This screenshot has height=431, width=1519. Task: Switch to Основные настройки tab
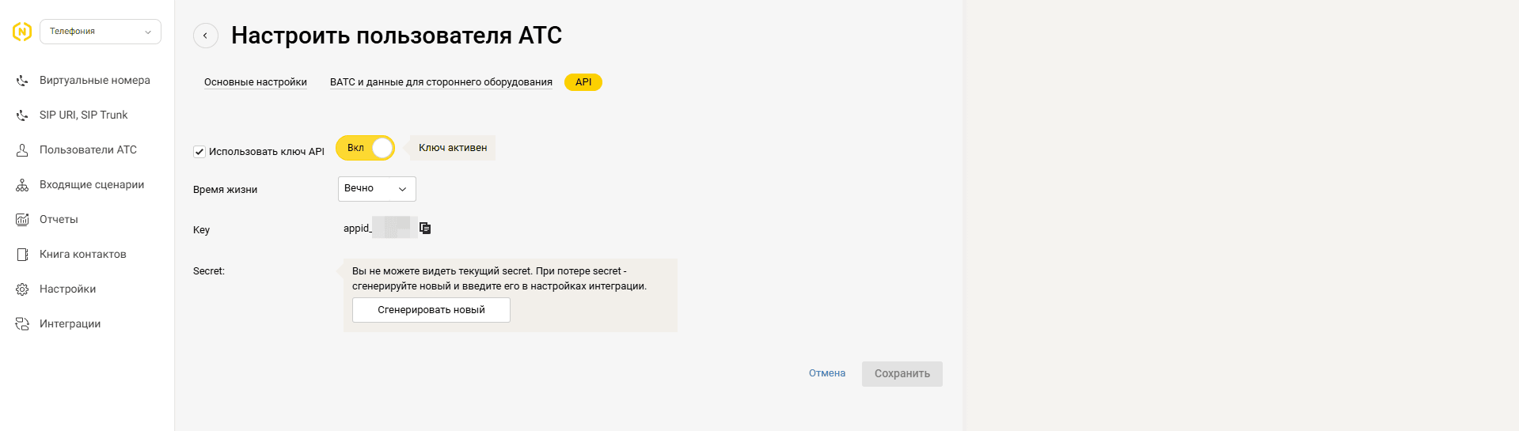(x=256, y=82)
